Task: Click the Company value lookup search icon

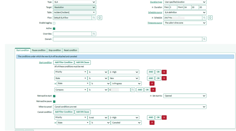Action: click(133, 90)
